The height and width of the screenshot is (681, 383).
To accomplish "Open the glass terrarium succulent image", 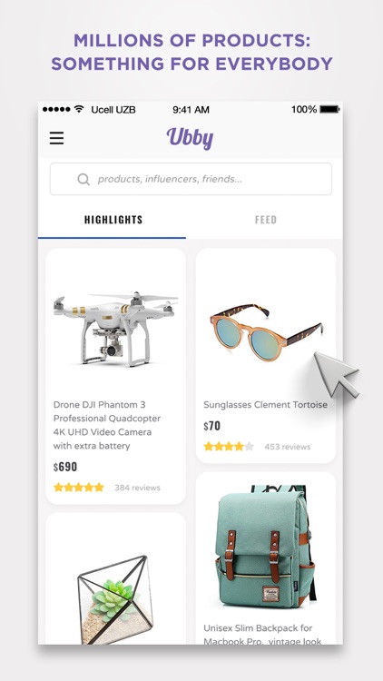I will pos(115,598).
